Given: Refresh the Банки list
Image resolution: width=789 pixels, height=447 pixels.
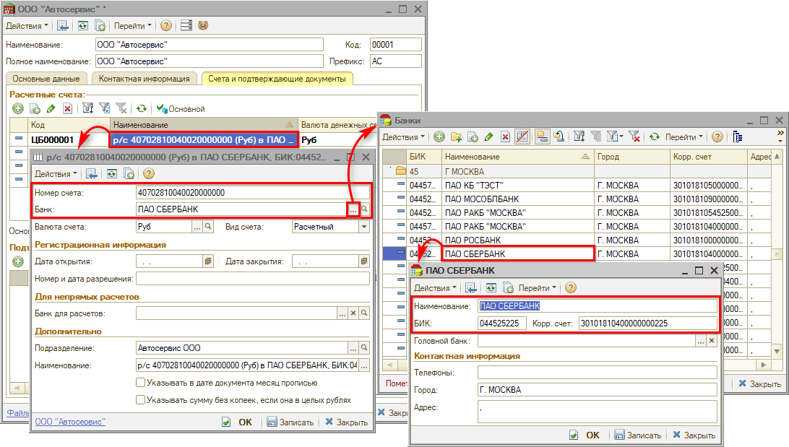Looking at the screenshot, I should click(654, 136).
